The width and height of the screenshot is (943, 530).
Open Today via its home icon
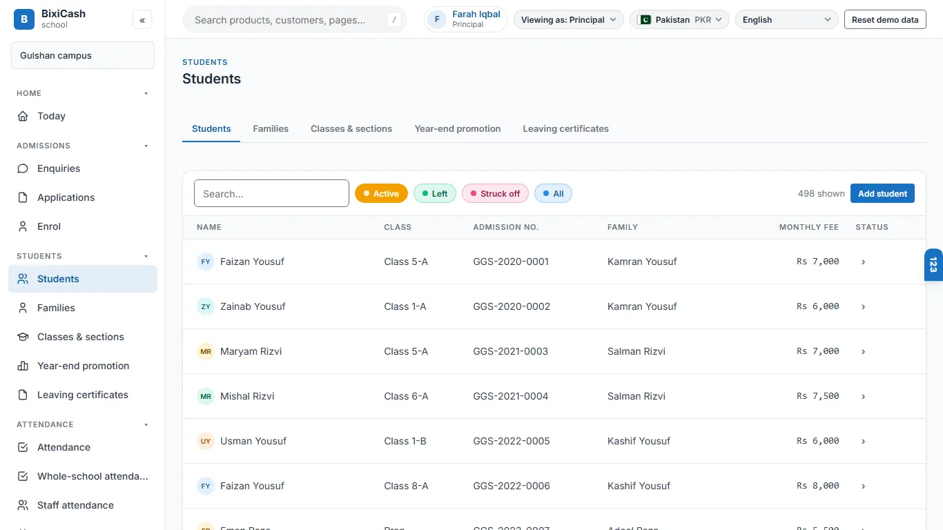[x=23, y=116]
